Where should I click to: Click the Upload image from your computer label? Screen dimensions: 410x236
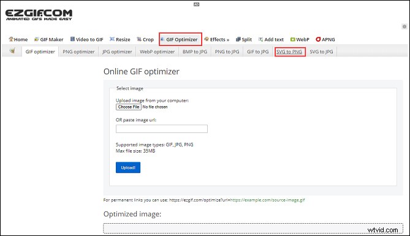pos(152,101)
